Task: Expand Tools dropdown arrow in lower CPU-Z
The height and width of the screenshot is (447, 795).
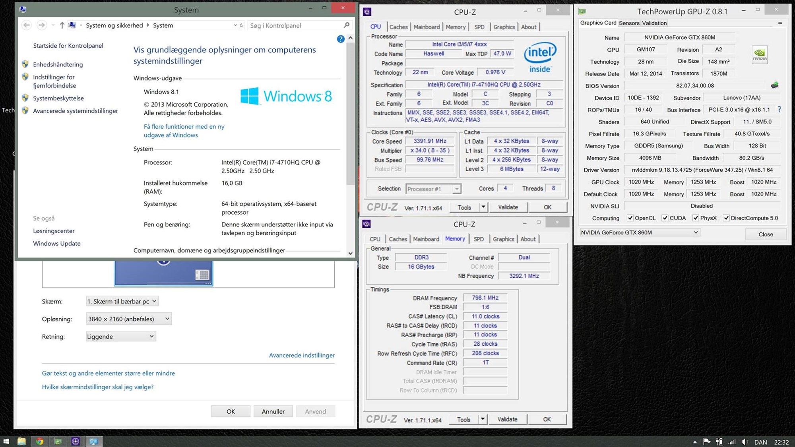Action: [483, 419]
